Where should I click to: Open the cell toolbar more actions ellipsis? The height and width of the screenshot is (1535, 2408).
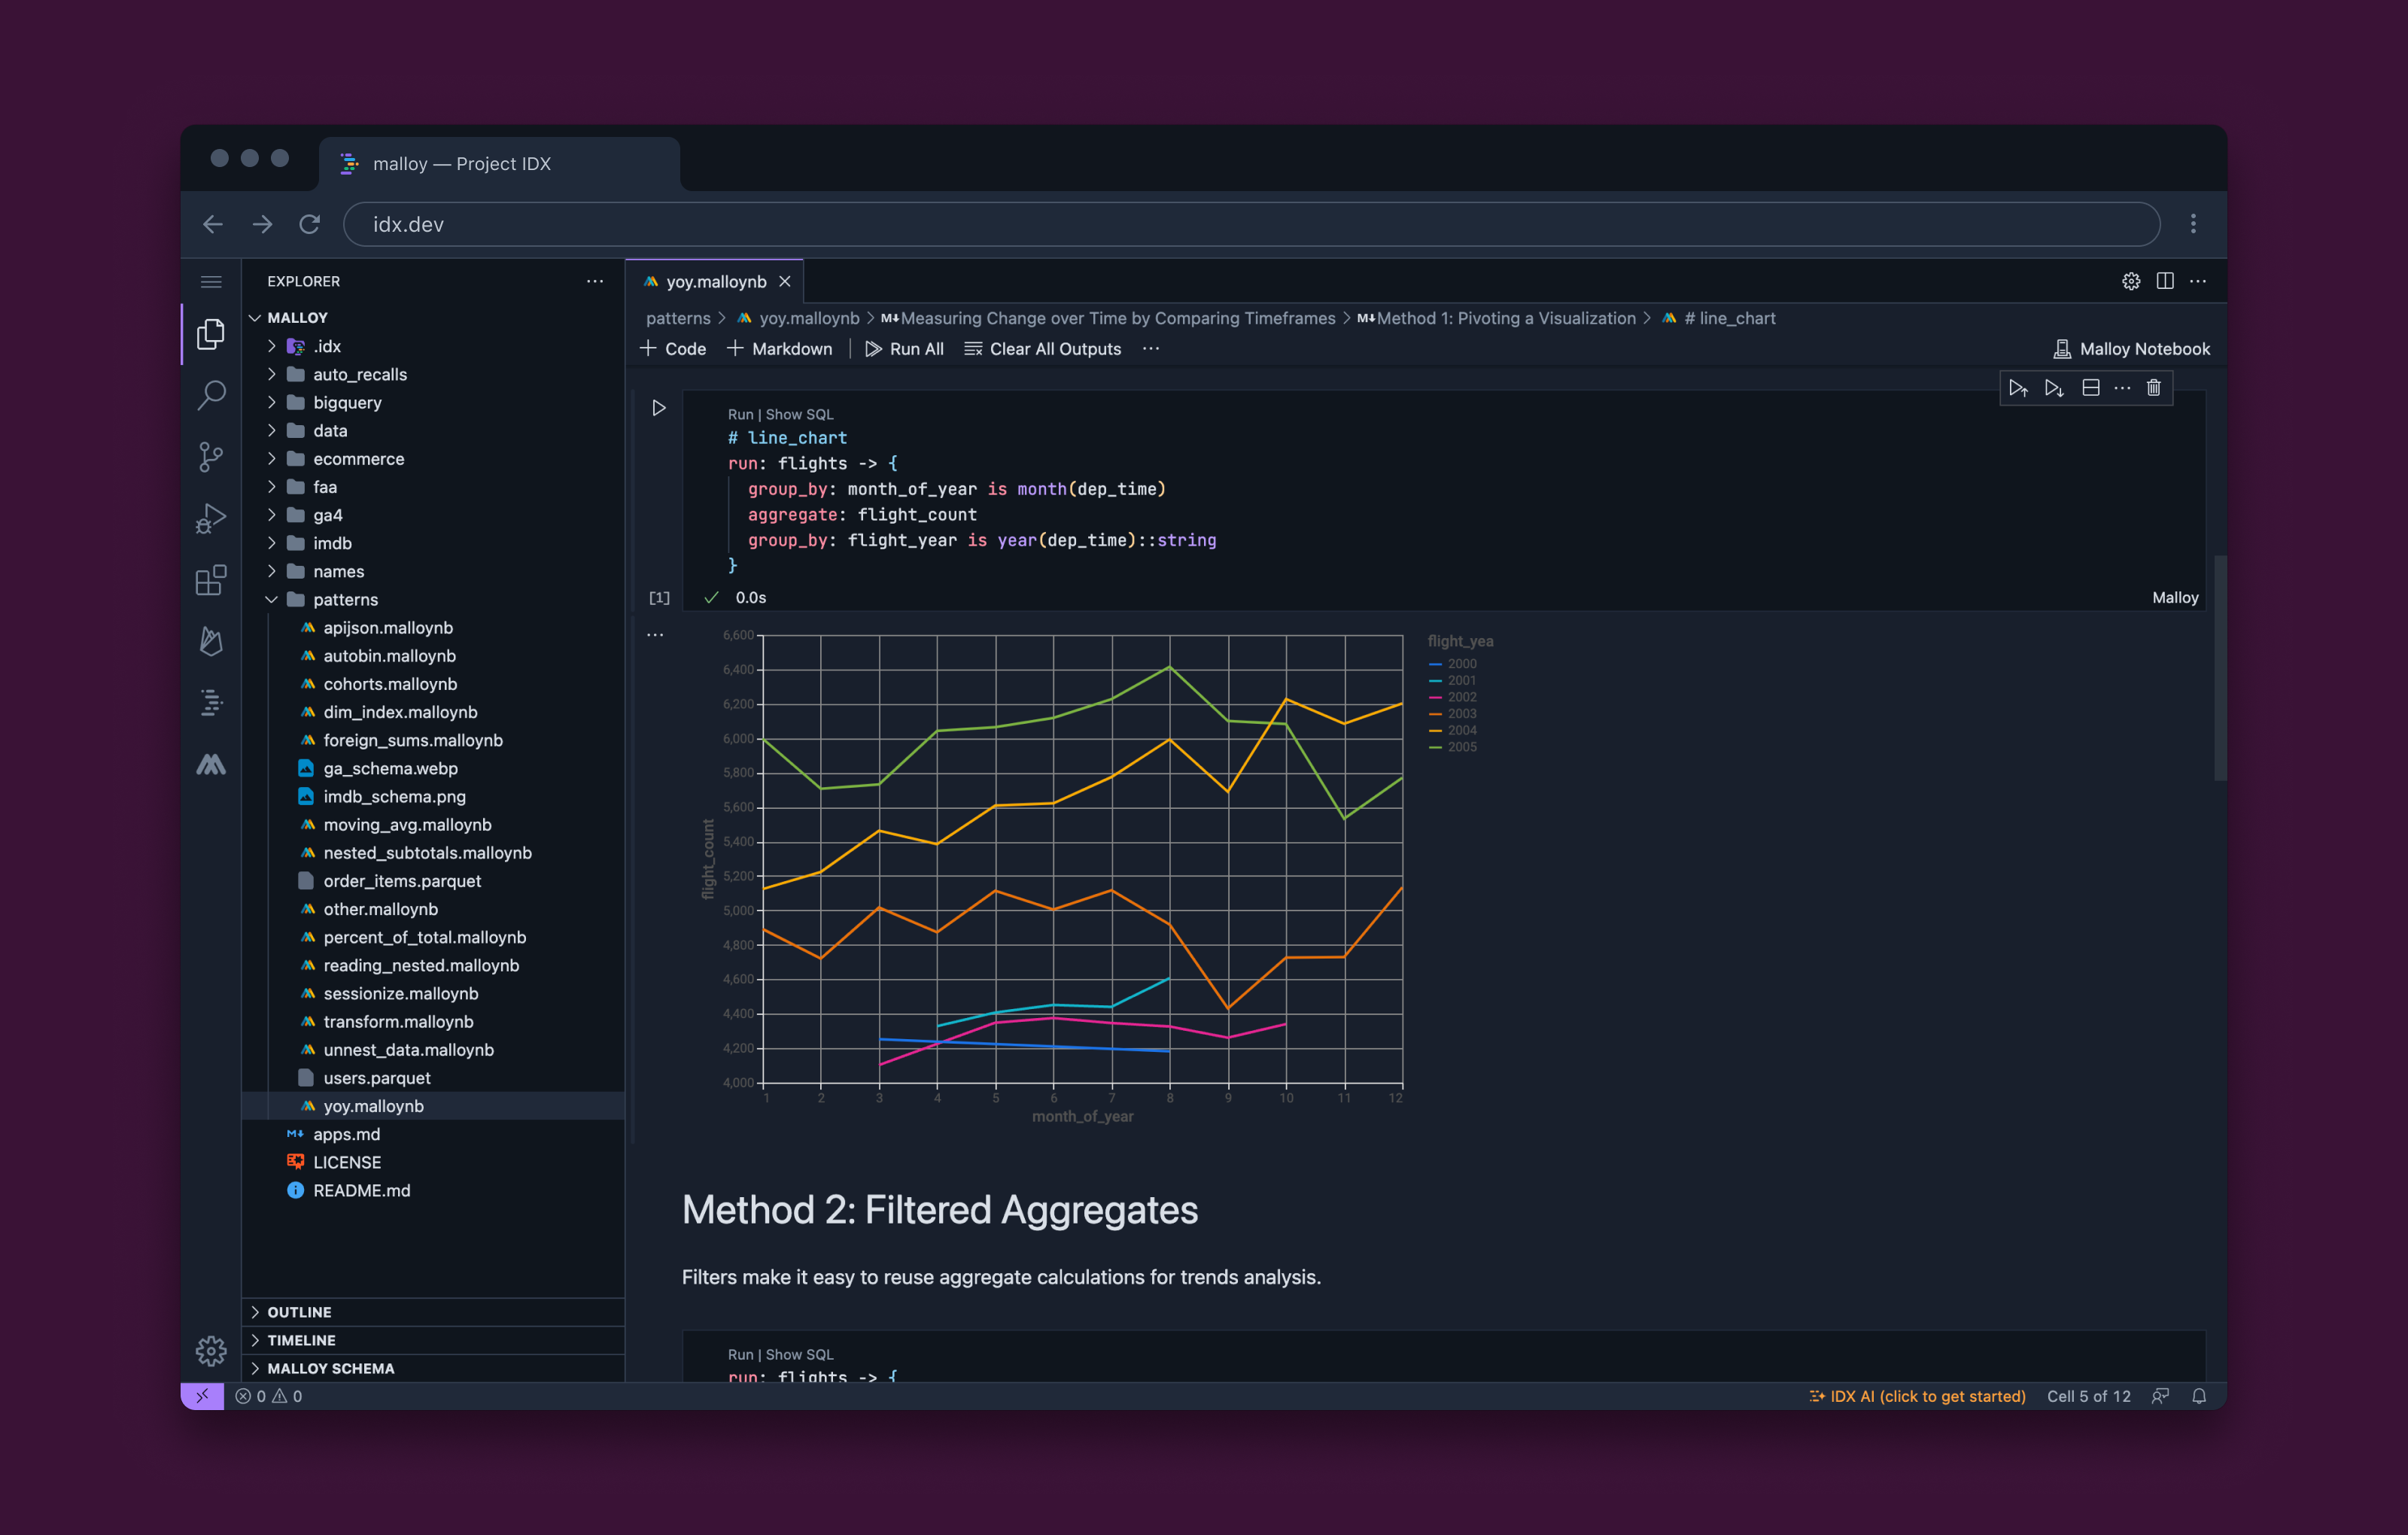2122,388
